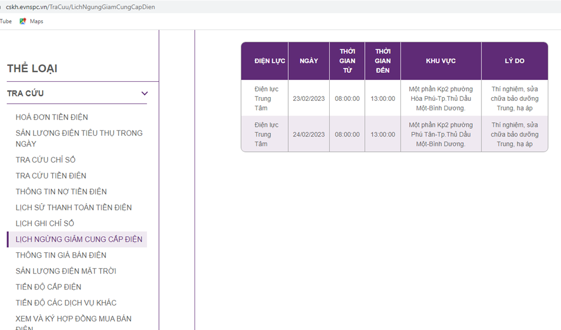Image resolution: width=561 pixels, height=330 pixels.
Task: Click the THỜI GIAN TỪ column header
Action: pos(347,61)
